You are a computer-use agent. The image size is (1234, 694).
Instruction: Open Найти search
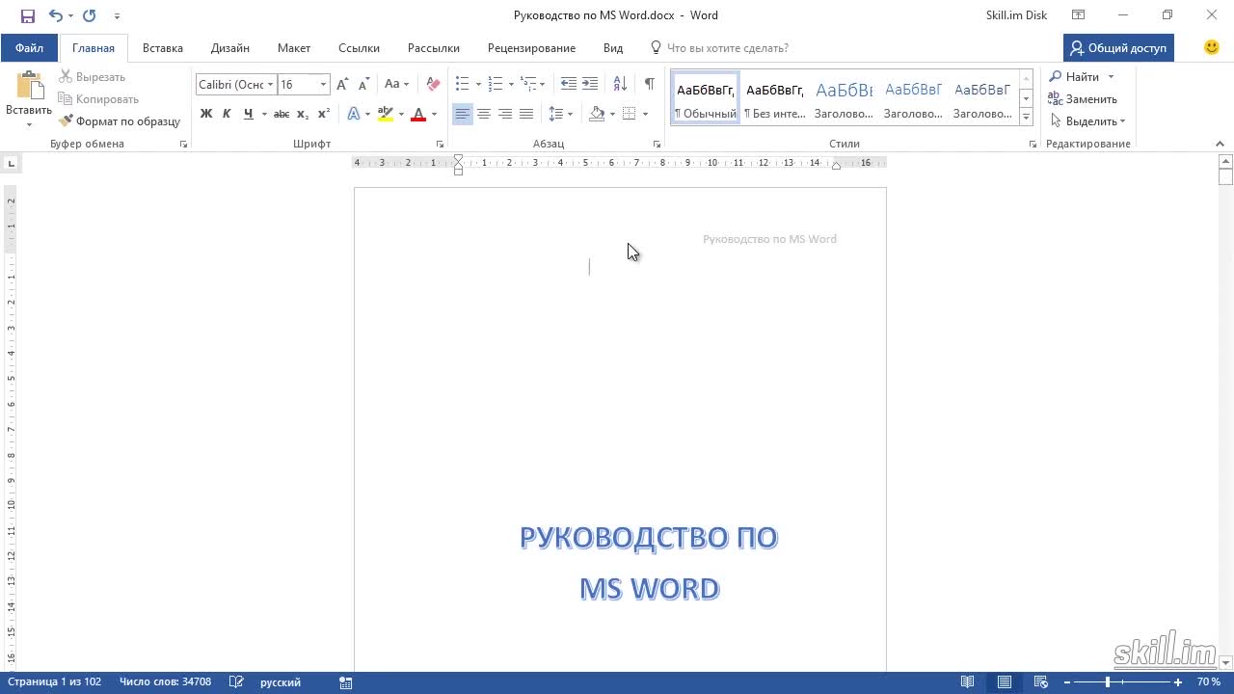1075,77
